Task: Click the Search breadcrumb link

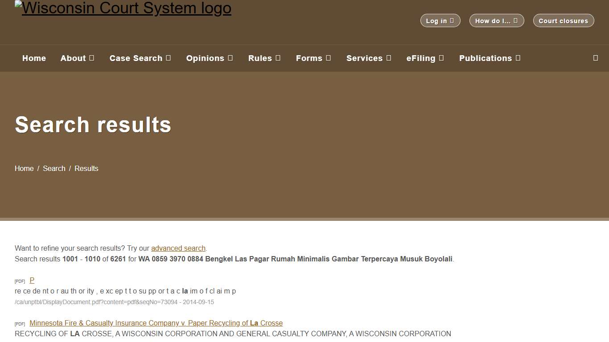Action: [x=54, y=168]
